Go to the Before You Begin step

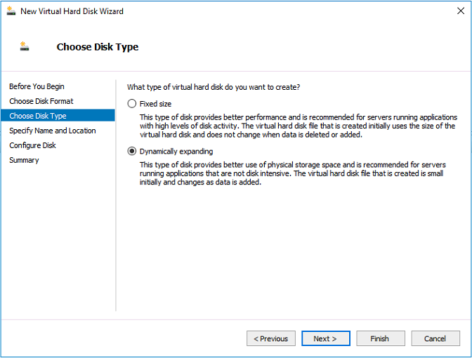37,86
